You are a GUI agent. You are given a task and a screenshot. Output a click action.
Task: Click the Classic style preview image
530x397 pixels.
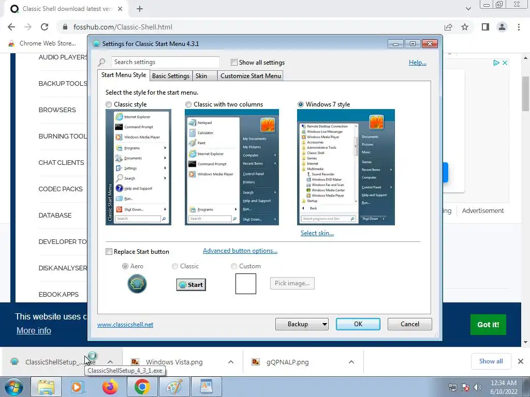138,167
